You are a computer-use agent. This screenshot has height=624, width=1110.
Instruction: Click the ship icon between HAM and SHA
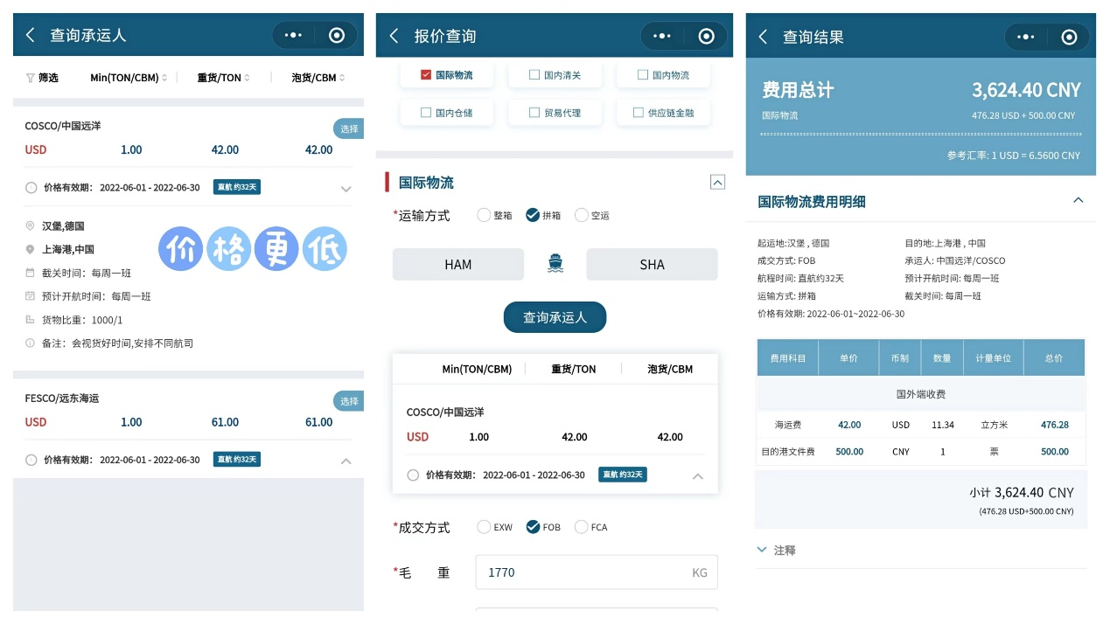555,264
